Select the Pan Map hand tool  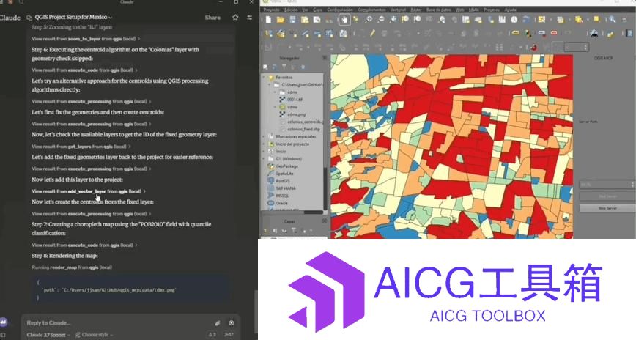coord(344,20)
